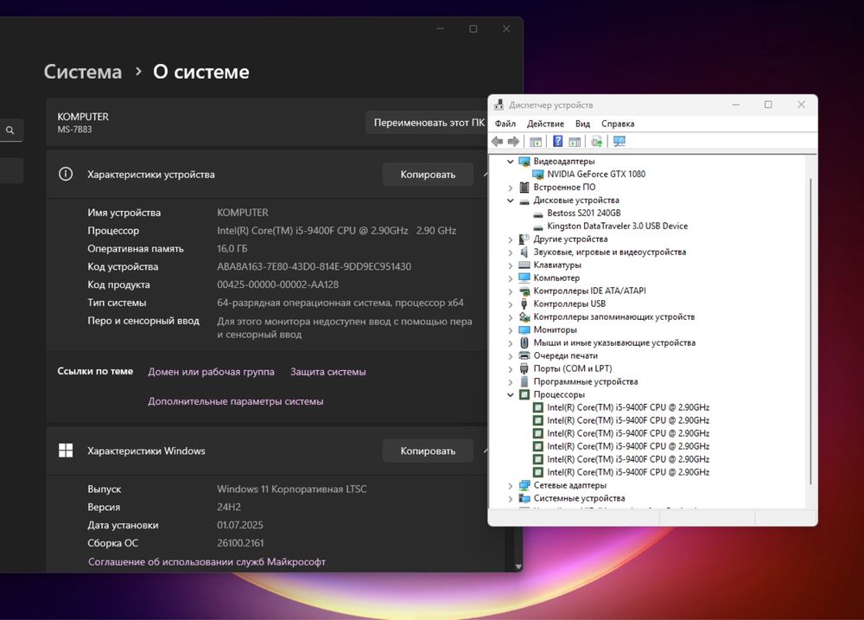Viewport: 864px width, 620px height.
Task: Collapse the Дисковые устройства node
Action: point(511,201)
